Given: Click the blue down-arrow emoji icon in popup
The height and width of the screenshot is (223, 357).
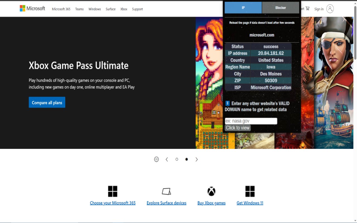Looking at the screenshot, I should pyautogui.click(x=227, y=103).
